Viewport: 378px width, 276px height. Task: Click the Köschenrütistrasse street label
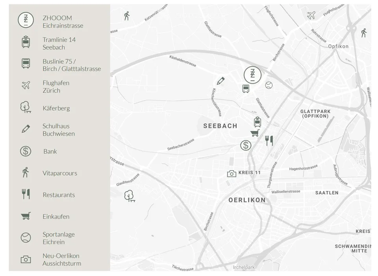point(217,102)
